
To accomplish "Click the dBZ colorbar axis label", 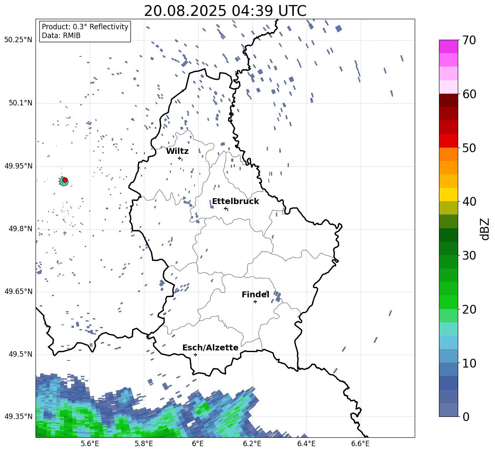I will (485, 229).
